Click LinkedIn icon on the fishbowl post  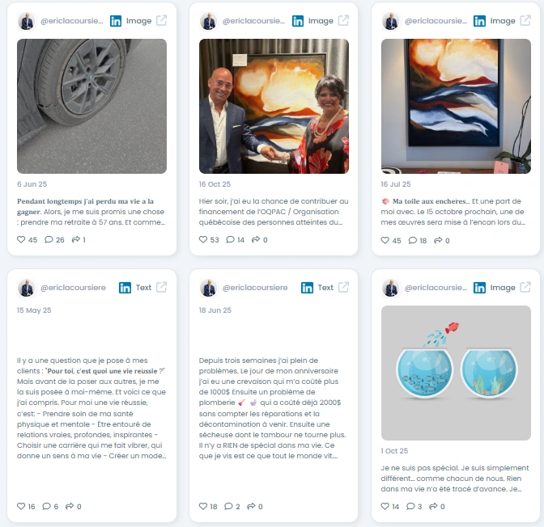coord(479,288)
